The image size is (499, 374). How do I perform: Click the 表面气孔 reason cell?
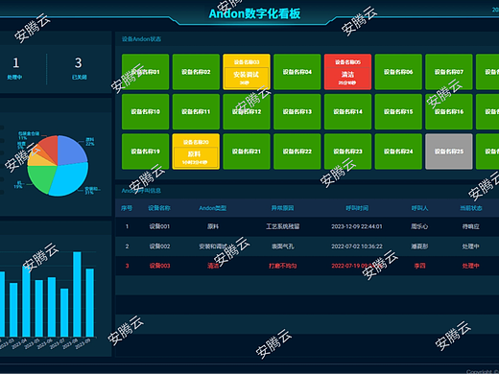coord(283,246)
